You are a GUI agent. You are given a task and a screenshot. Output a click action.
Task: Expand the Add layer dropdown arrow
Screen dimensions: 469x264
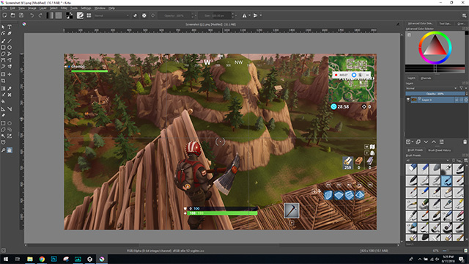click(x=412, y=142)
